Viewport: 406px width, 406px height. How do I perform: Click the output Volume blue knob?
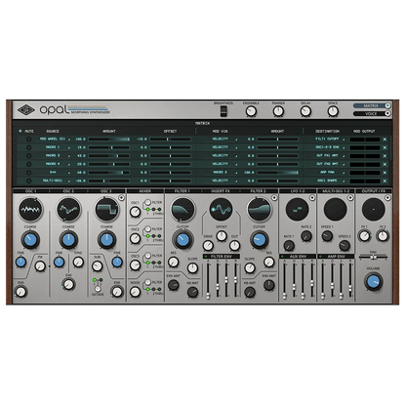(373, 282)
